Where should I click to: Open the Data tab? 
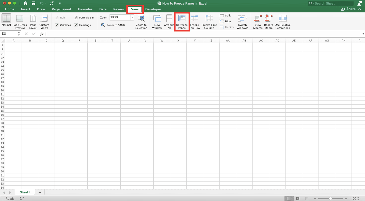point(103,9)
